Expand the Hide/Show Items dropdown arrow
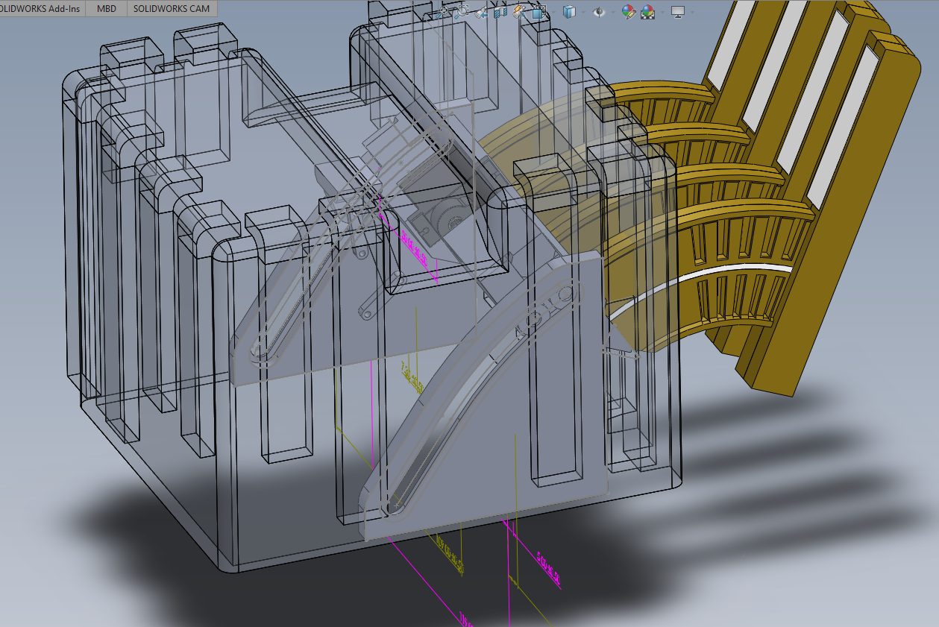The width and height of the screenshot is (939, 627). pos(613,12)
